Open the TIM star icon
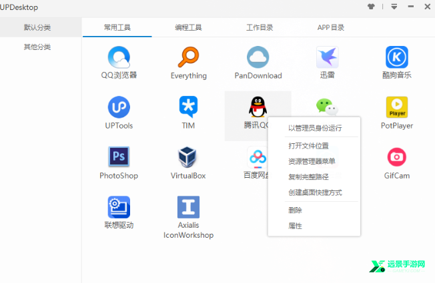Viewport: 435px width, 283px height. (188, 107)
